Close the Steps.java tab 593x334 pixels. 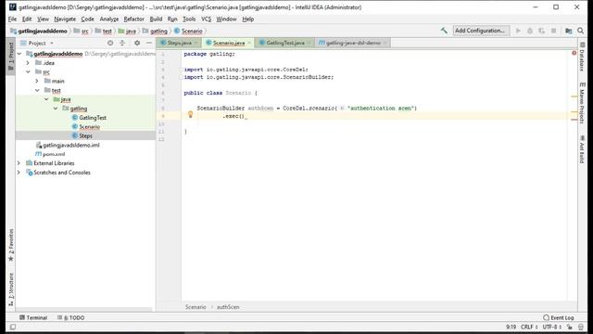pyautogui.click(x=196, y=44)
